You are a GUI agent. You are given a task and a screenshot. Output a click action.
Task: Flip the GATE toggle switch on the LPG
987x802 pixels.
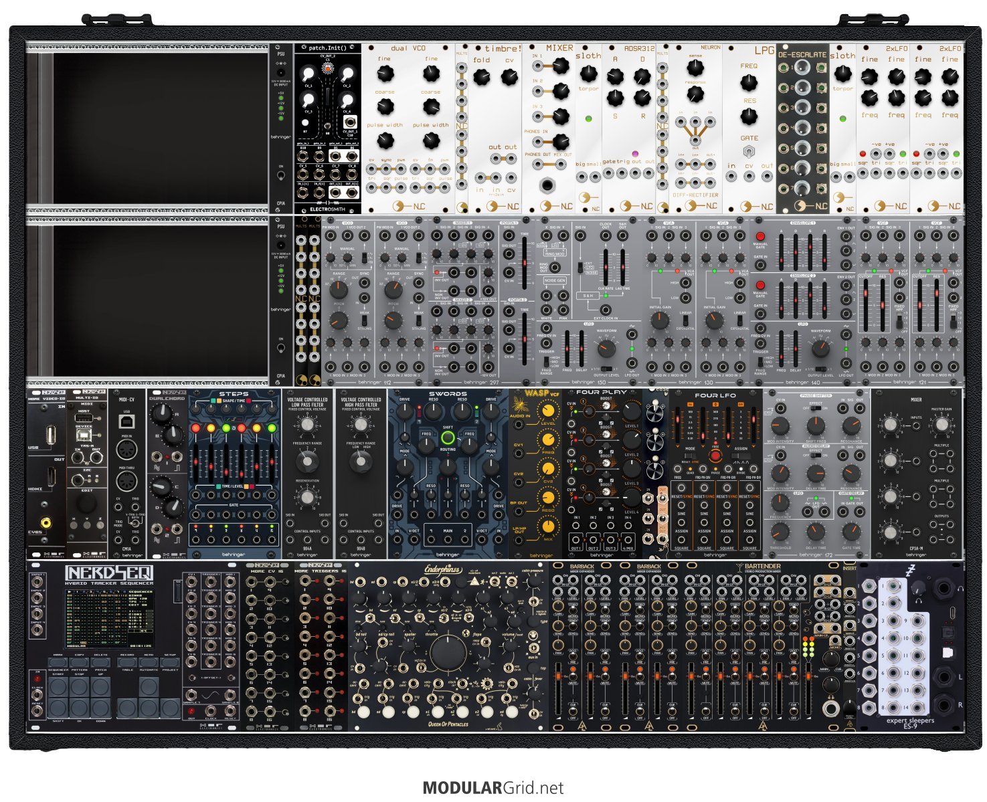coord(749,151)
